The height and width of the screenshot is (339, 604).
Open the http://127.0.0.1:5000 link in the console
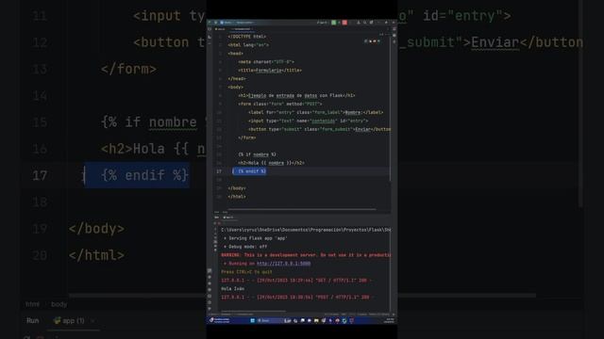click(x=283, y=264)
